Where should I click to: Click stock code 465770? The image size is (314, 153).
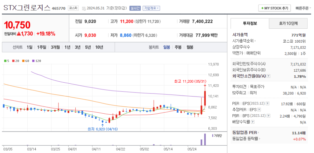tap(59, 8)
